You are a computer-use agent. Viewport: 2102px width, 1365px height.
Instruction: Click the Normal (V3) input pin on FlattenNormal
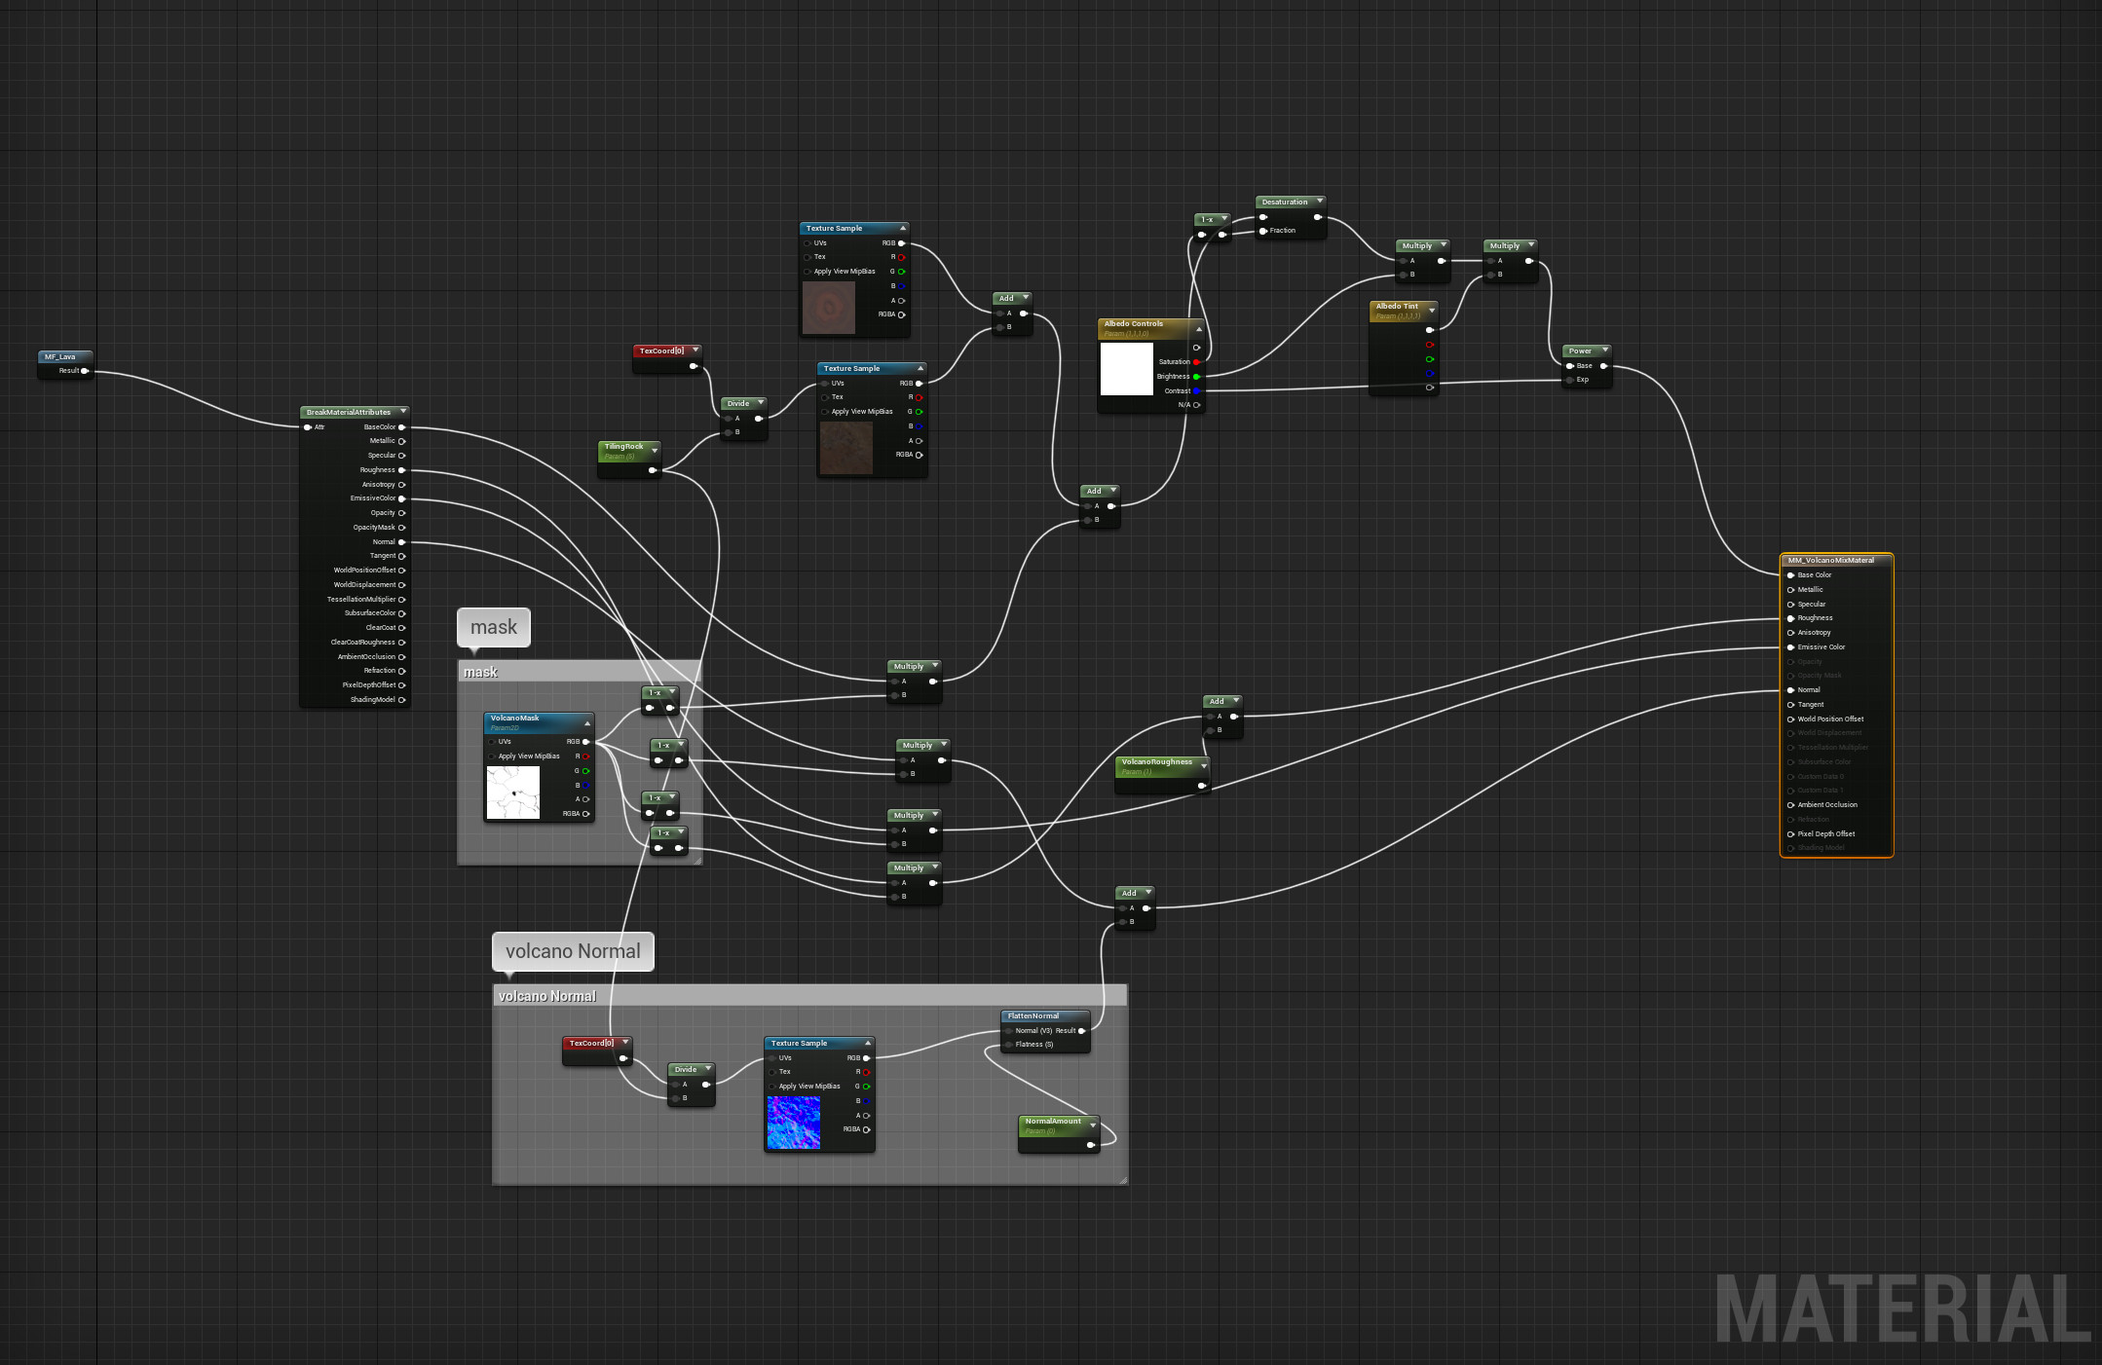(1009, 1031)
